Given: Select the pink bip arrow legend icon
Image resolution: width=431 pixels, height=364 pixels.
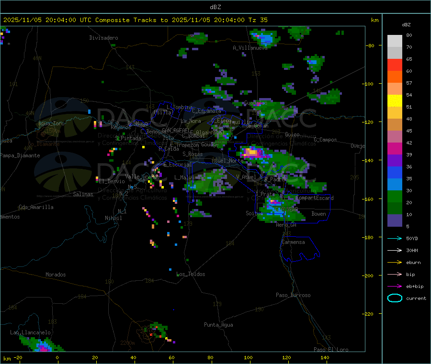Looking at the screenshot, I should 395,274.
